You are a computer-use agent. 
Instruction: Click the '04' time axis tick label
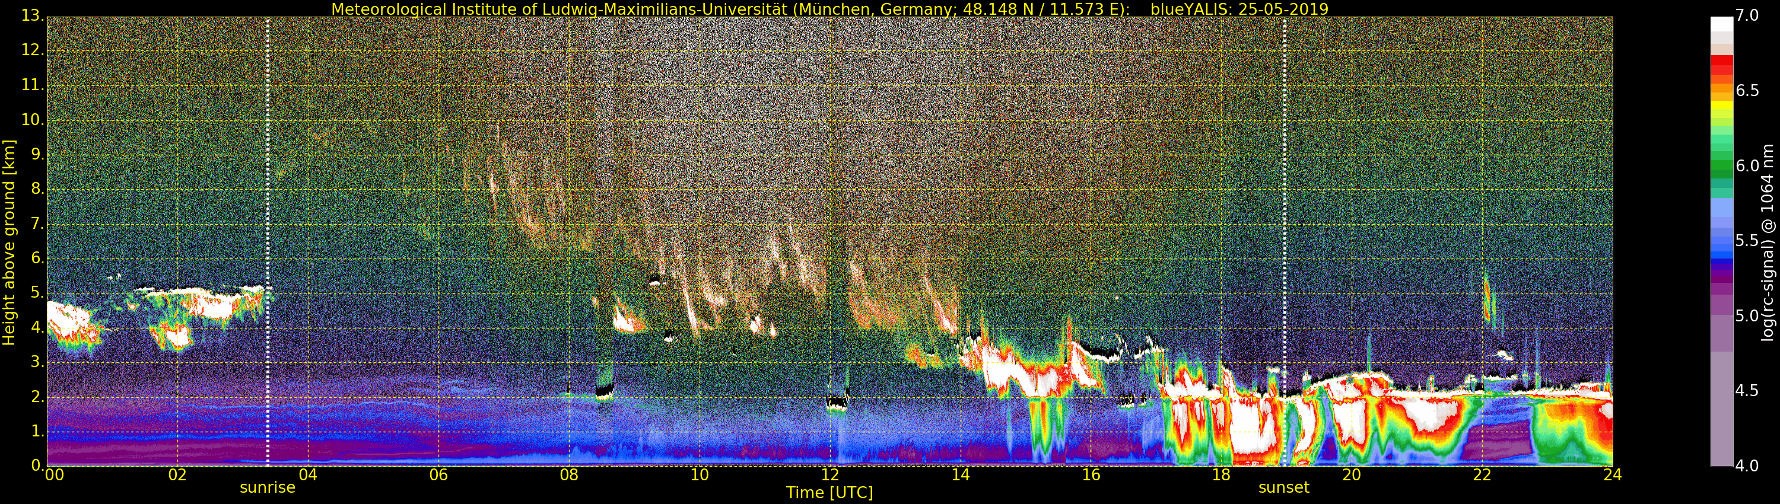click(x=308, y=475)
